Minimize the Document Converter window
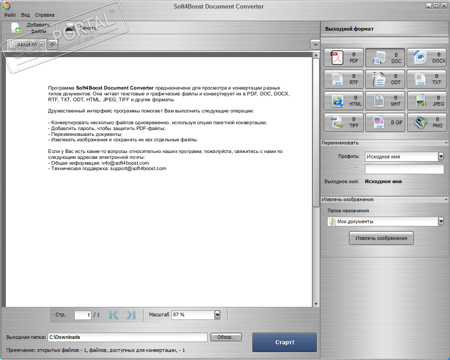 [x=429, y=6]
